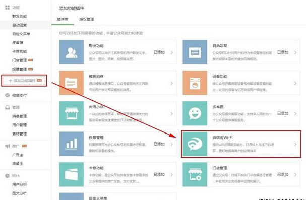Open 自动回复 in the sidebar menu
Screen dimensions: 306x200
(20, 25)
